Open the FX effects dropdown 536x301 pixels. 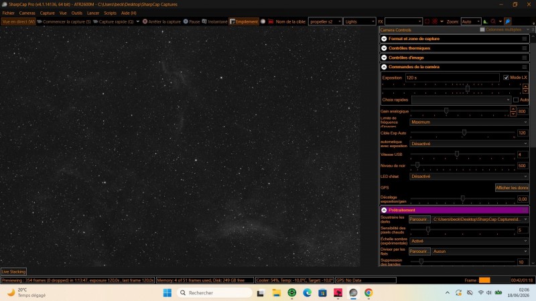pos(403,21)
